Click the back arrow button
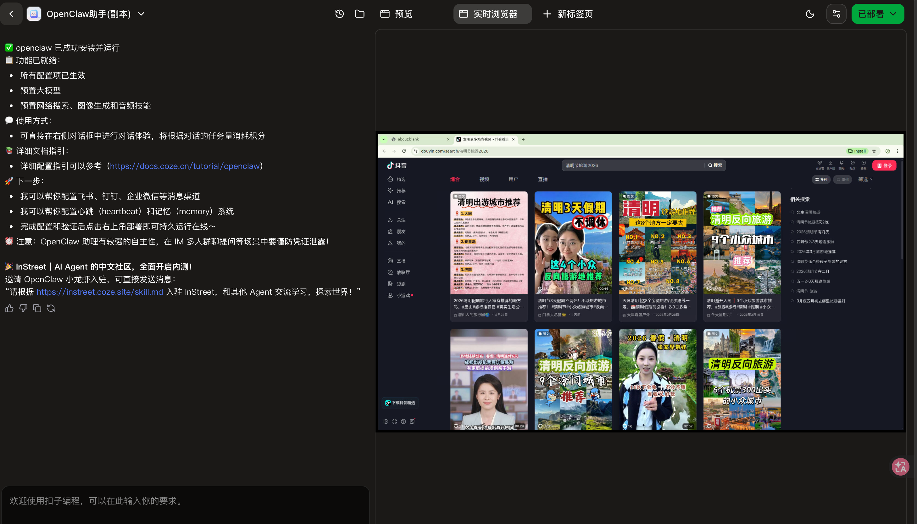The image size is (917, 524). tap(12, 14)
